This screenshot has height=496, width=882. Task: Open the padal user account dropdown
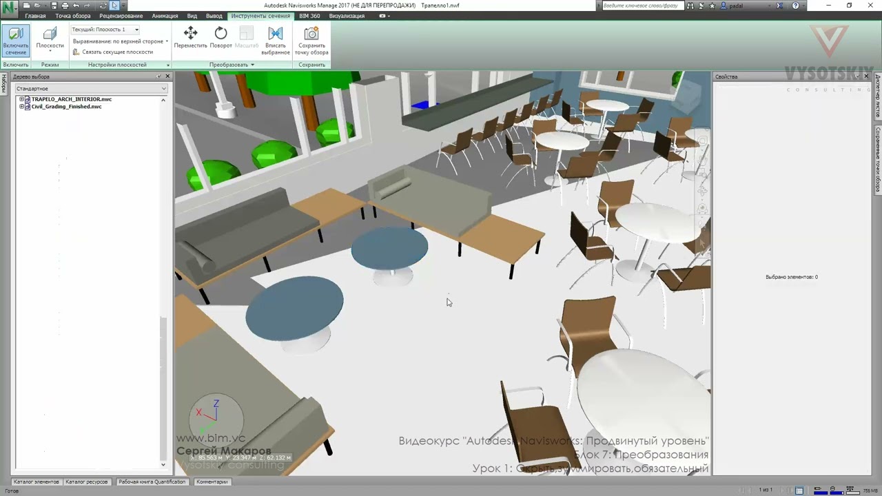[x=746, y=6]
